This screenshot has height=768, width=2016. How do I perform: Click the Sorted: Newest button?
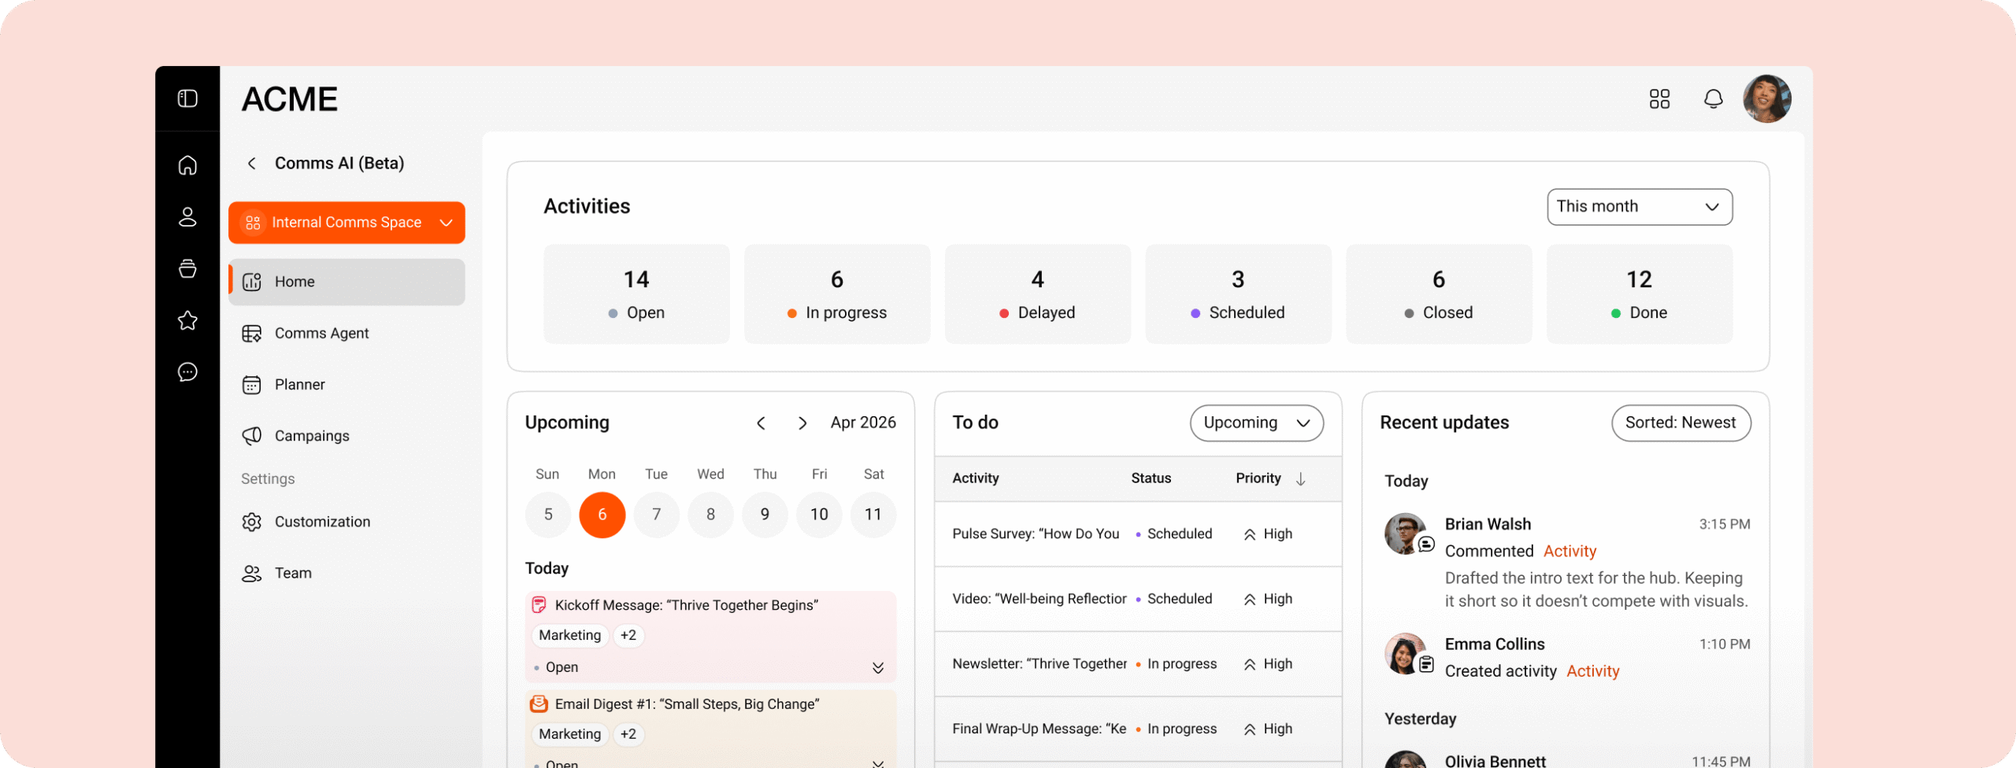pyautogui.click(x=1681, y=423)
